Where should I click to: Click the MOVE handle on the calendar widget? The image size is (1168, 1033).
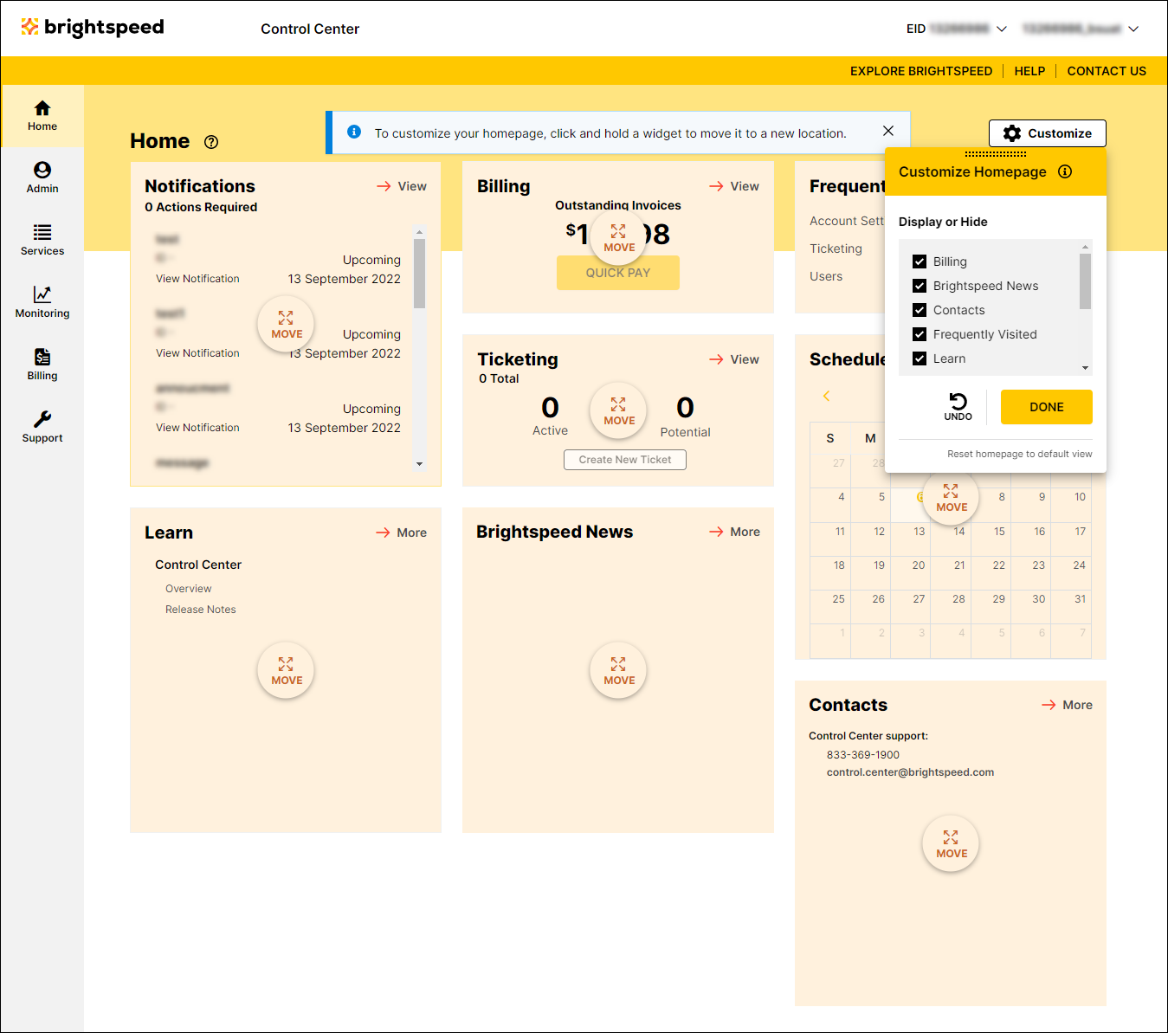pos(951,497)
